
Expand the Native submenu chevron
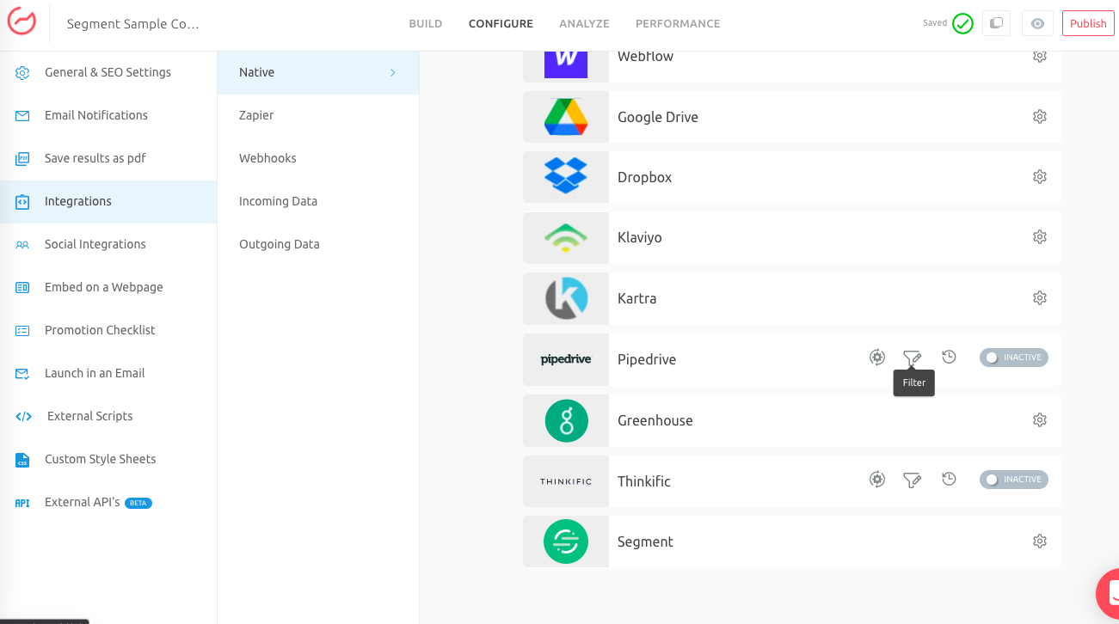[393, 72]
